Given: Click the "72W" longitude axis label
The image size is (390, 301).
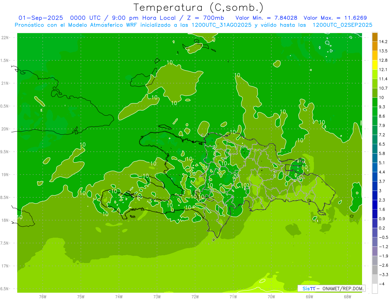Looking at the screenshot, I should 195,297.
